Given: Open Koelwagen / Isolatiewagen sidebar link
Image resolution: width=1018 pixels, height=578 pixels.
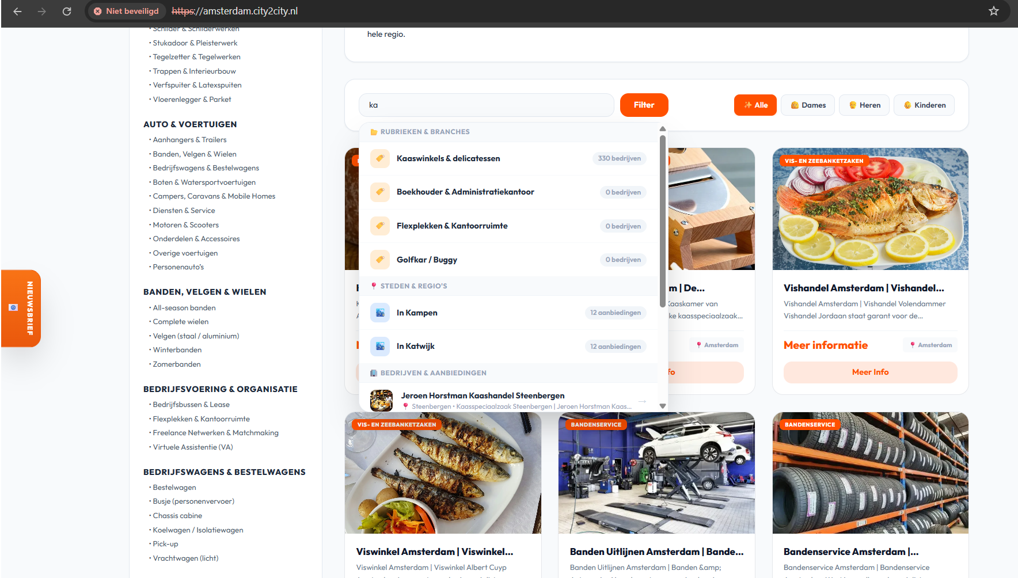Looking at the screenshot, I should [x=197, y=530].
